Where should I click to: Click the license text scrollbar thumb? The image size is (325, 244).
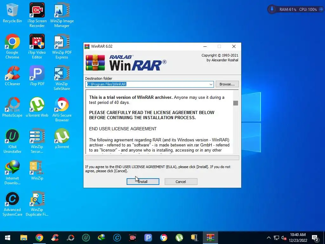tap(235, 103)
